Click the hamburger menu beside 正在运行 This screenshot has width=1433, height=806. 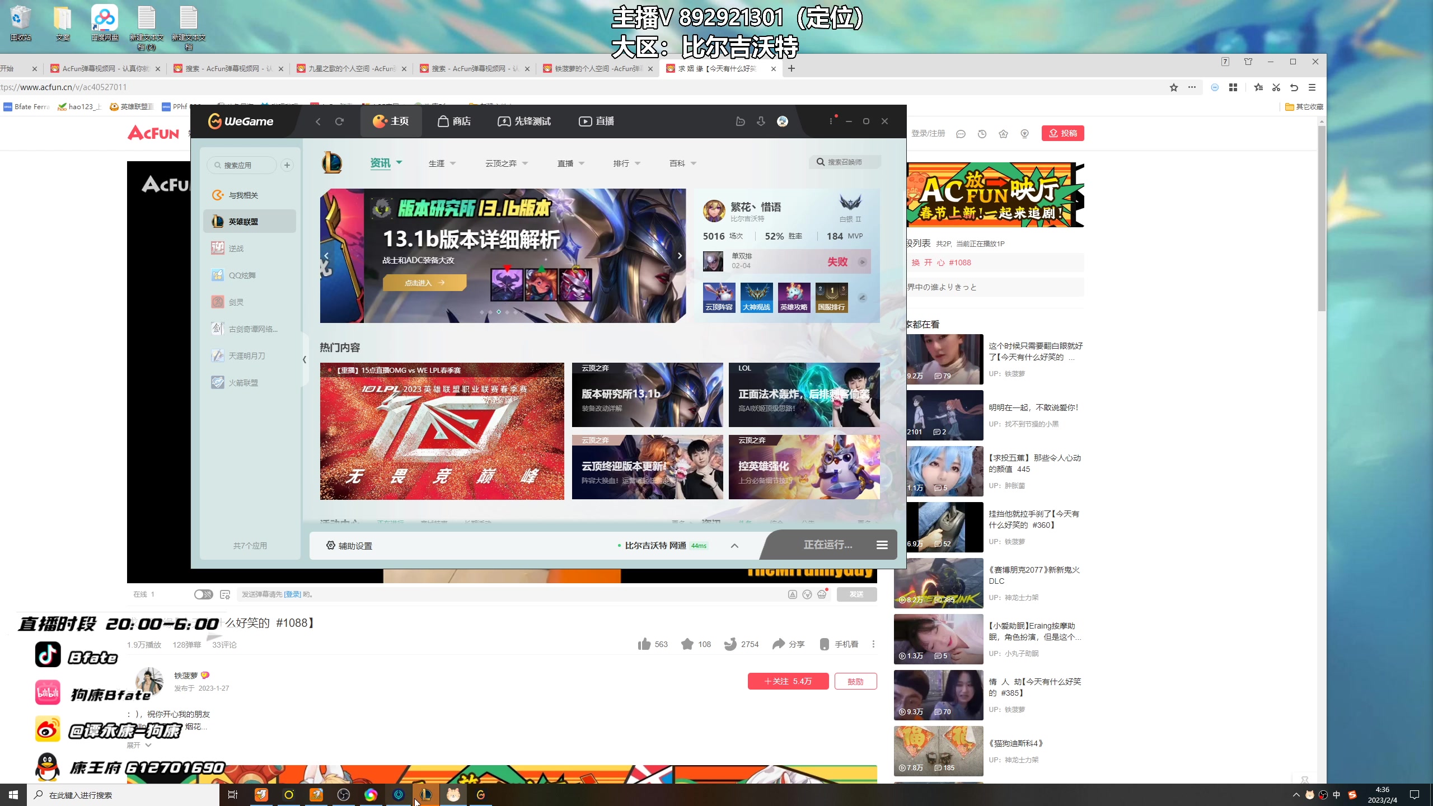(x=882, y=545)
